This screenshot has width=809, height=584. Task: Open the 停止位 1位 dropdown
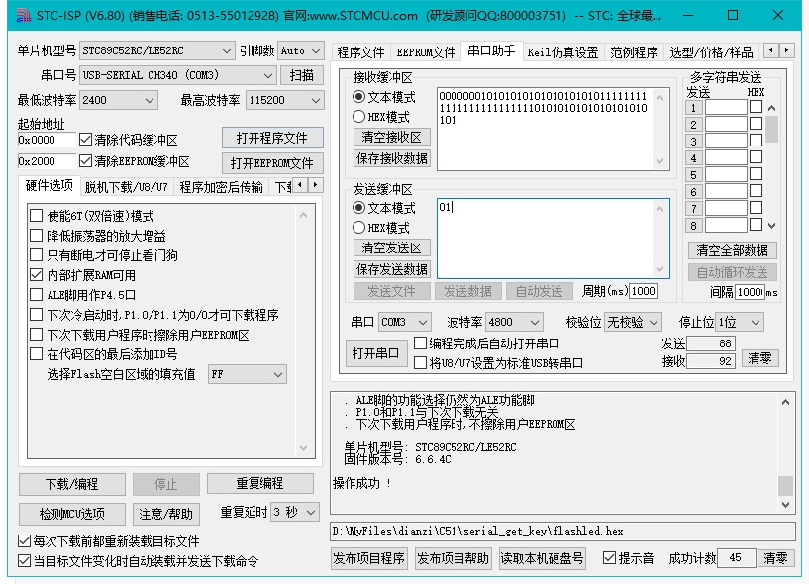coord(740,322)
